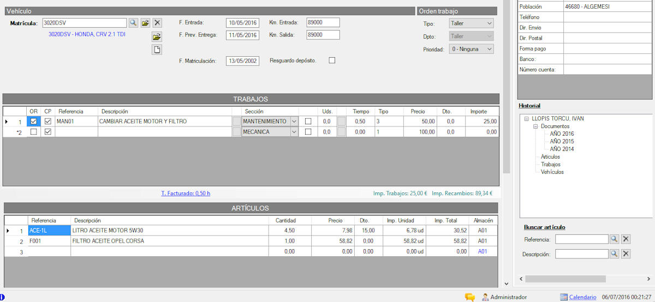Screen dimensions: 655x302
Task: Clear the Referencia search with X icon
Action: [x=626, y=239]
